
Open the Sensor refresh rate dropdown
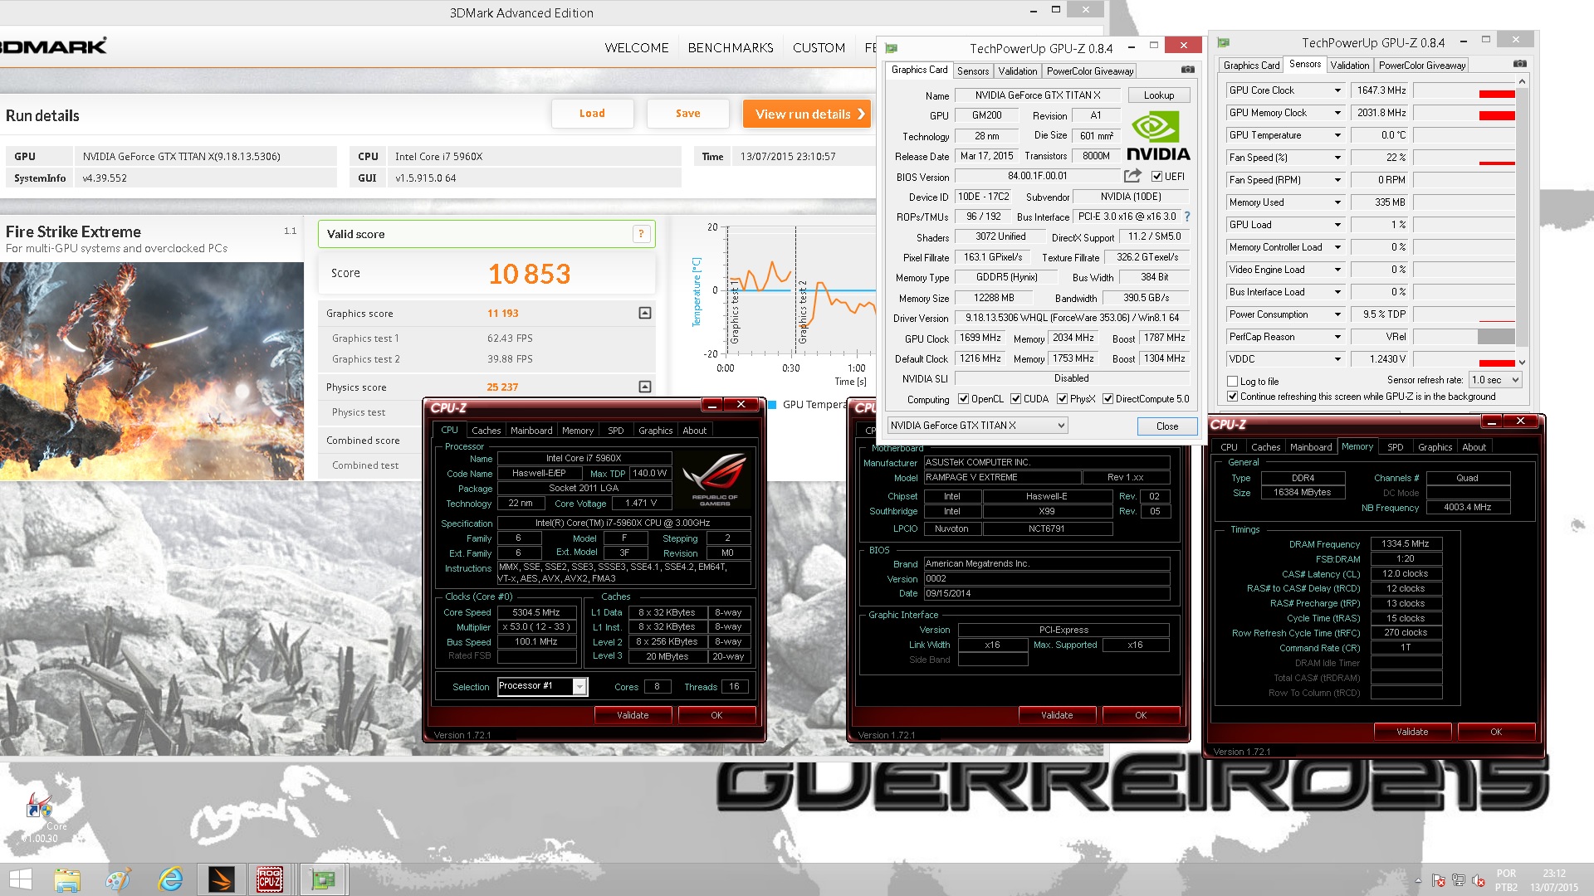point(1495,380)
